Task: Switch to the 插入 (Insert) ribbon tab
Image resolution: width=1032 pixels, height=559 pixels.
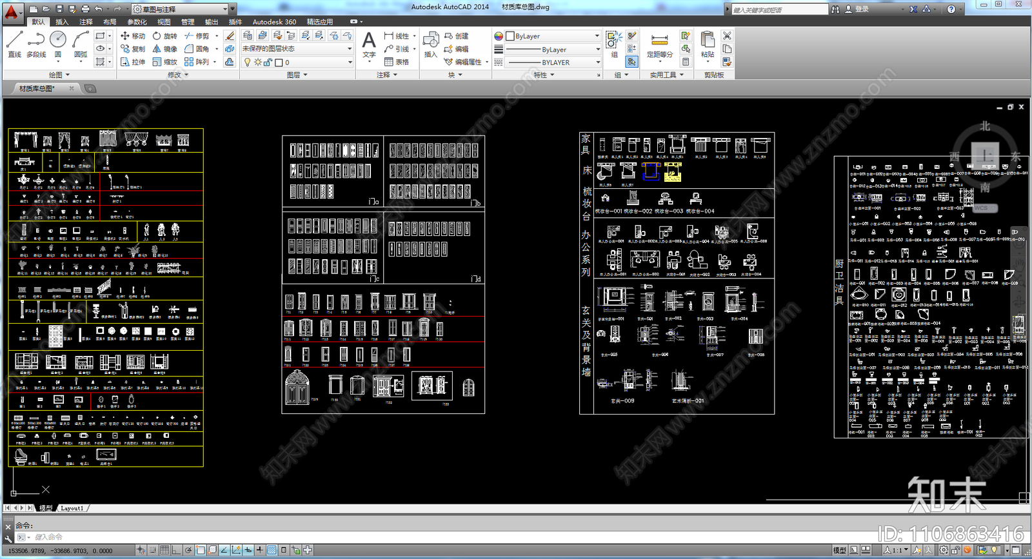Action: [x=62, y=22]
